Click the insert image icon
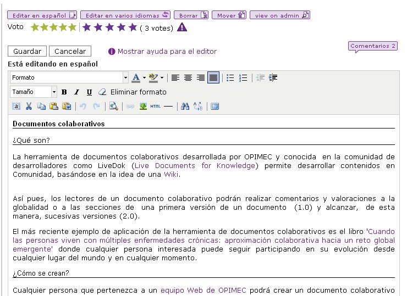 pyautogui.click(x=143, y=106)
